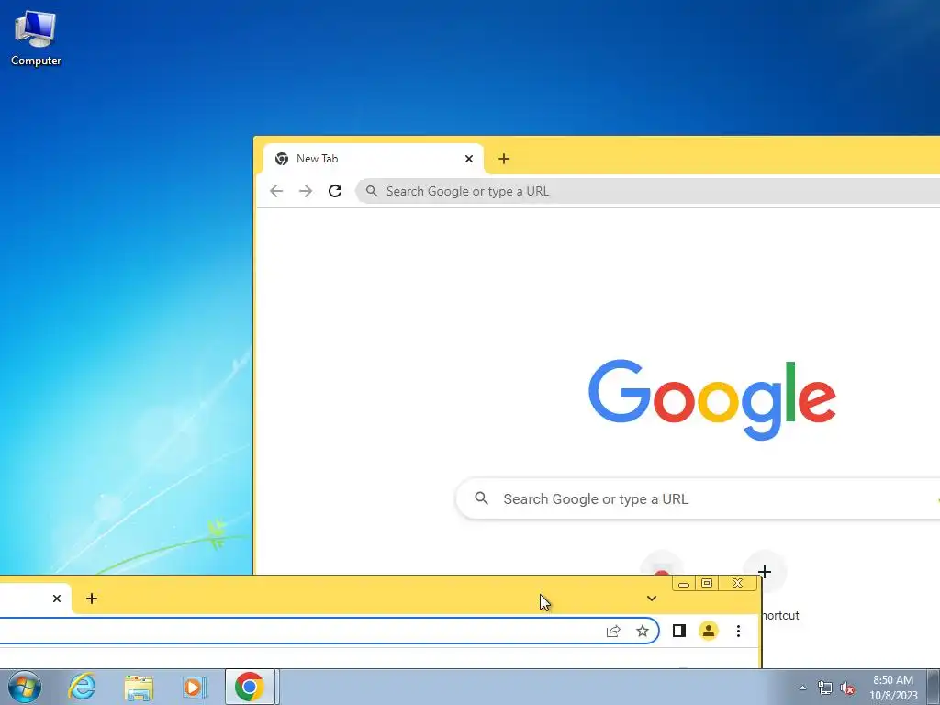
Task: Launch Internet Explorer from the taskbar
Action: click(82, 687)
